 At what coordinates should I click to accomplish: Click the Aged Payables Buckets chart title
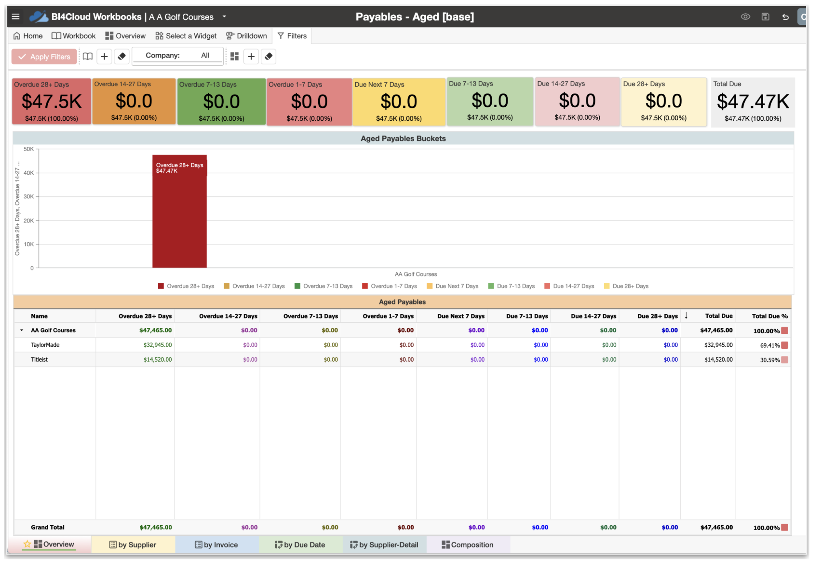click(x=403, y=138)
